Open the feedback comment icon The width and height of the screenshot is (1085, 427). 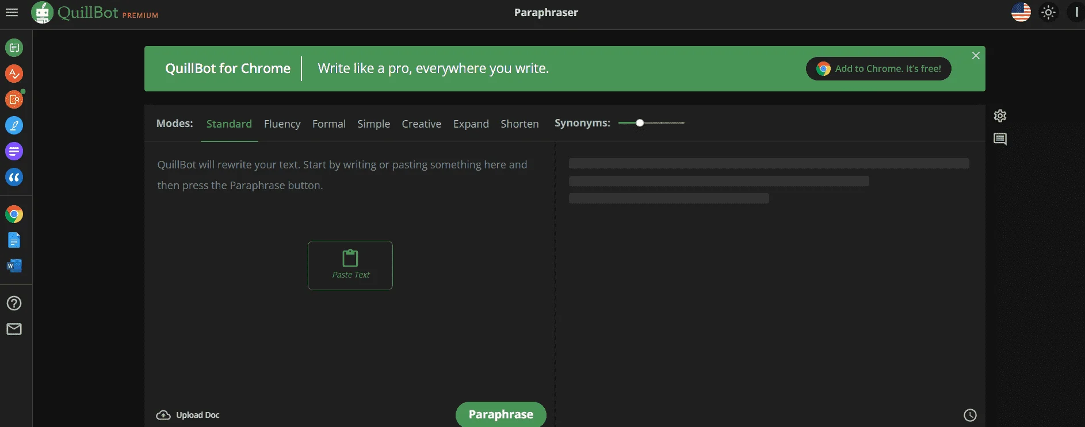click(1000, 139)
